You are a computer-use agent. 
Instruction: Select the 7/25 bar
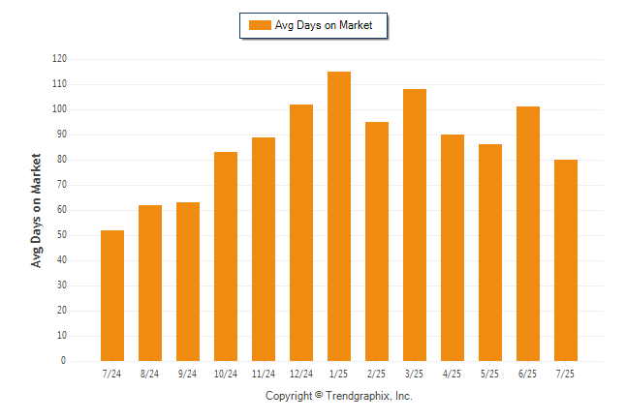(x=566, y=260)
